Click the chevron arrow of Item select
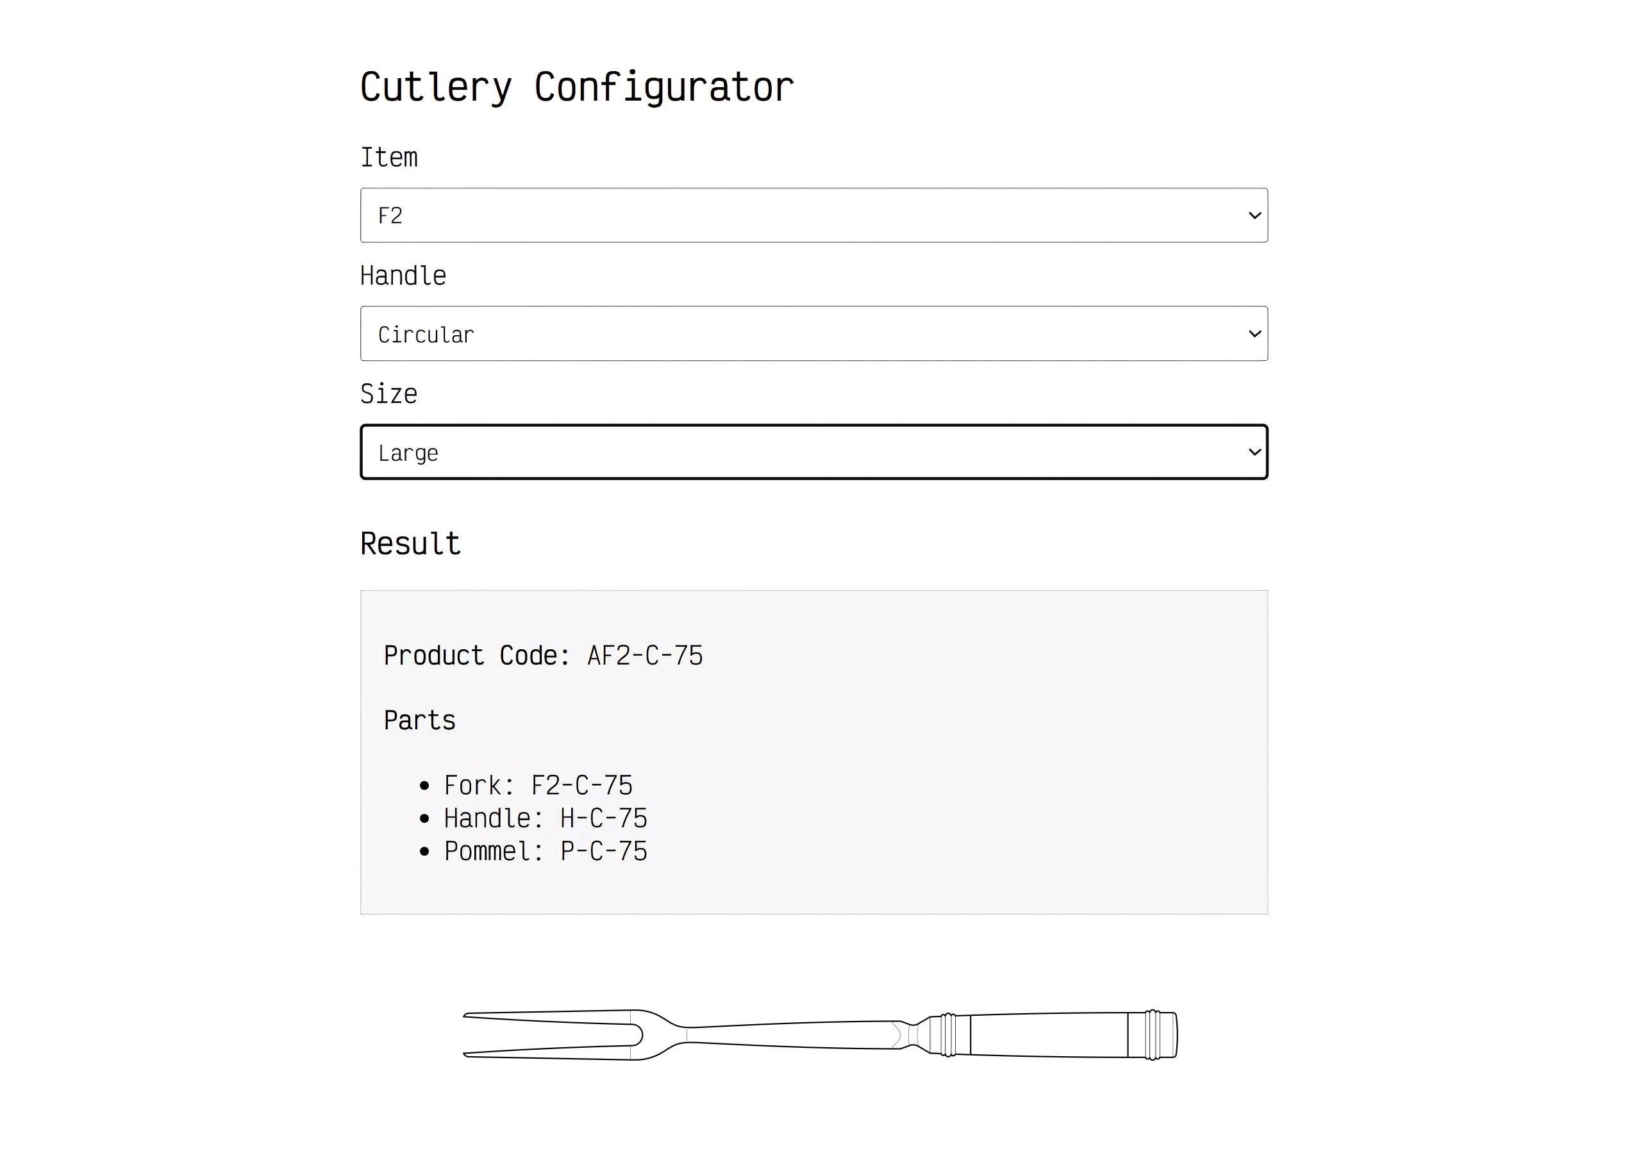The height and width of the screenshot is (1160, 1641). tap(1254, 215)
